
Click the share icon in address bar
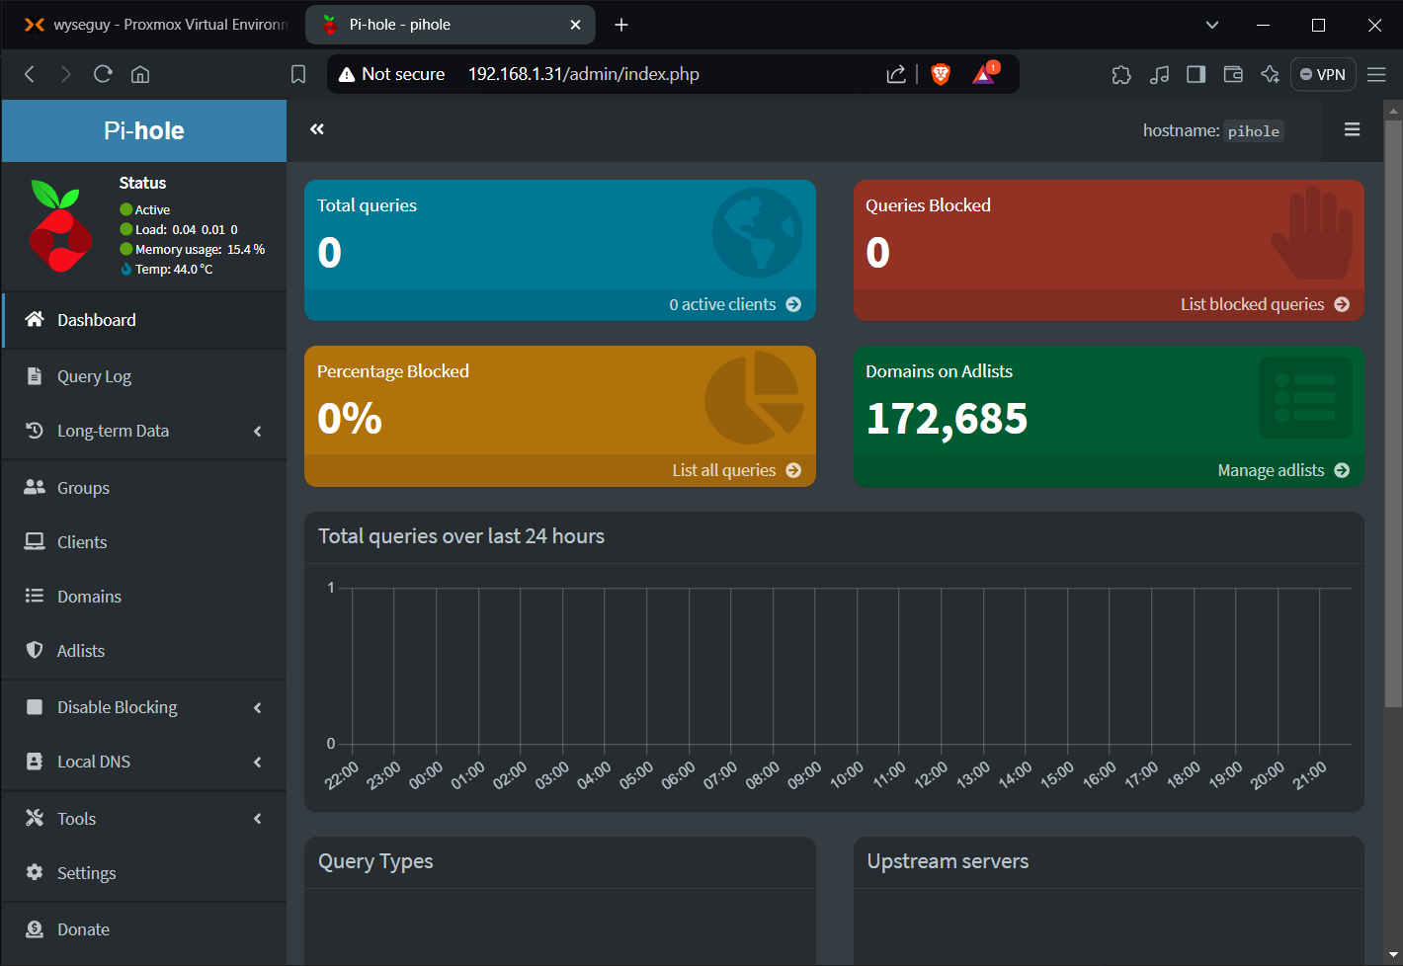click(x=896, y=74)
